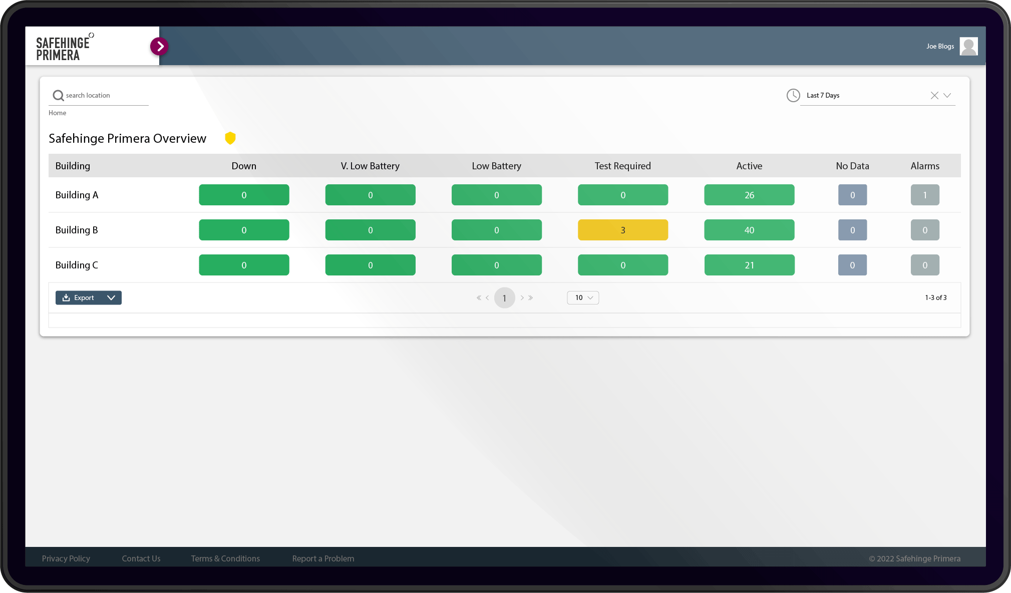The height and width of the screenshot is (593, 1011).
Task: Click the search magnifier icon
Action: 58,95
